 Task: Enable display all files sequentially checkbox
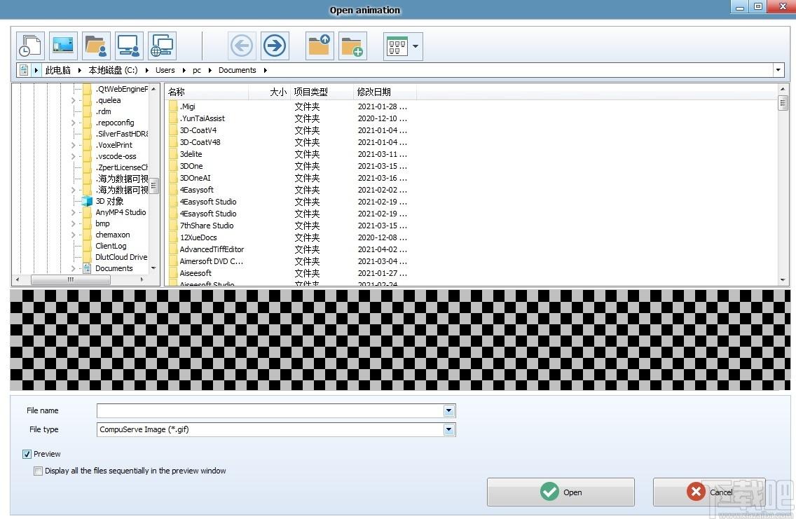tap(38, 471)
